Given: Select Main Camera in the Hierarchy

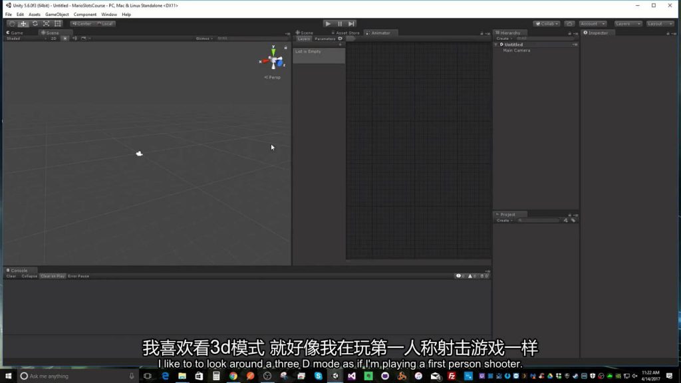Looking at the screenshot, I should 515,50.
